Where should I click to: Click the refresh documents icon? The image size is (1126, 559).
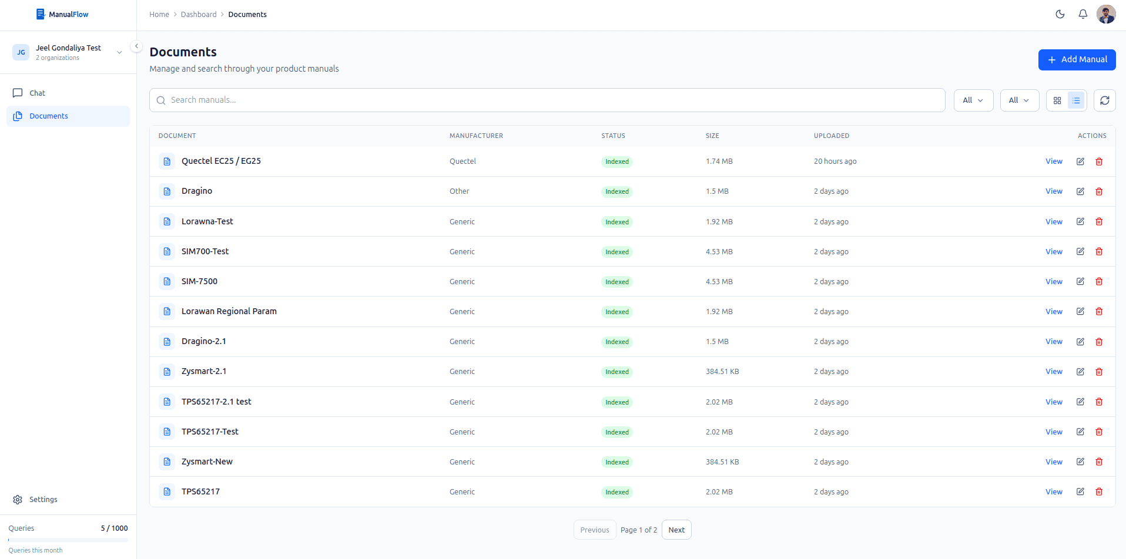click(x=1105, y=100)
